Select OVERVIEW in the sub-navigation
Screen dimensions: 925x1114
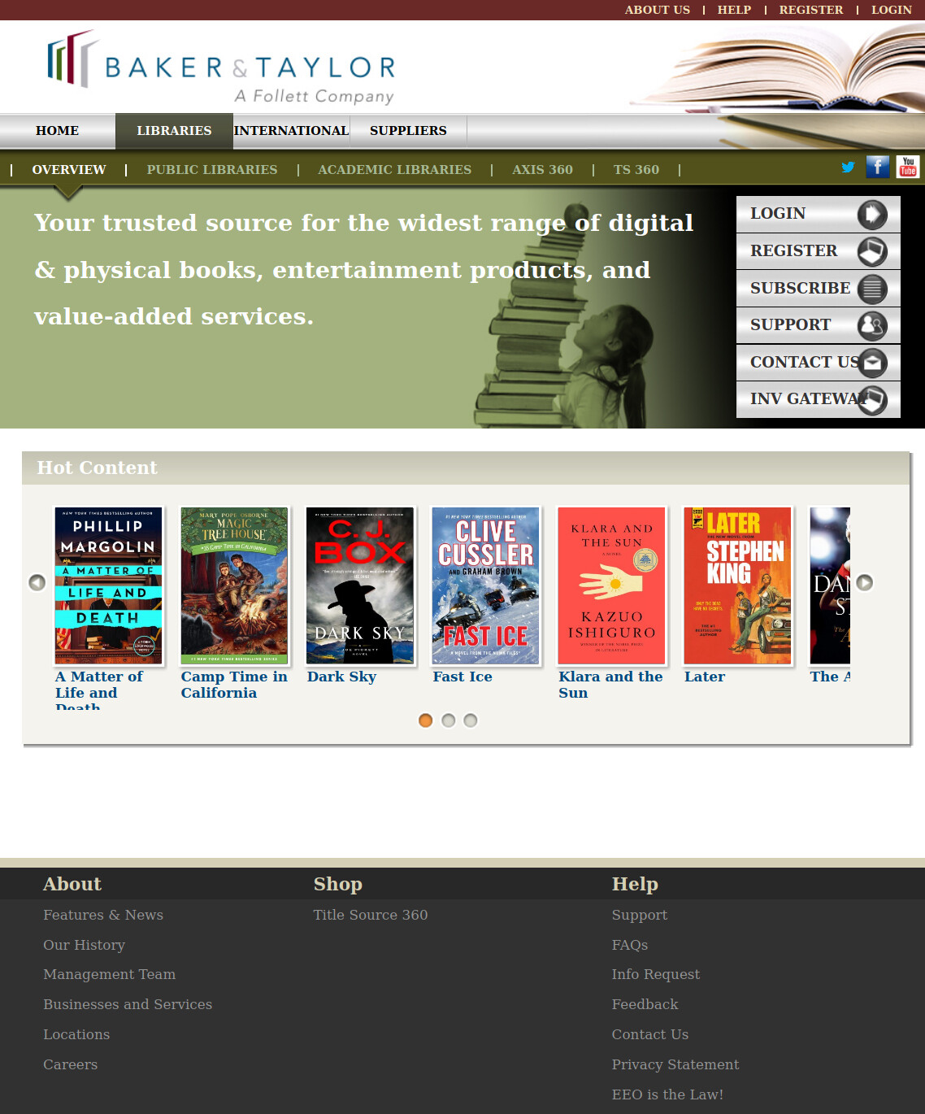[69, 170]
